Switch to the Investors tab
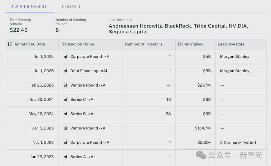Viewport: 271px width, 166px height. [70, 6]
